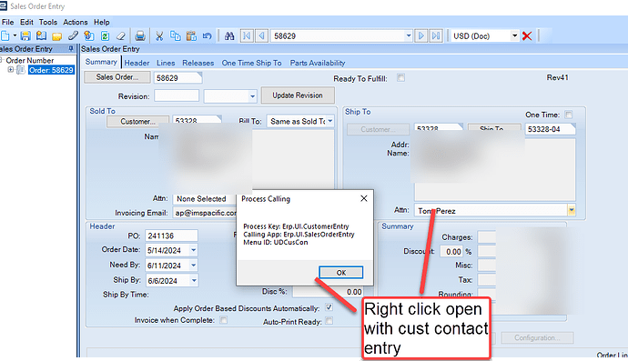Print using the printer toolbar icon
Viewport: 628px width, 361px height.
[x=140, y=36]
